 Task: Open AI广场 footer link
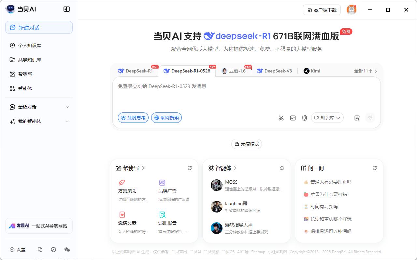(243, 252)
